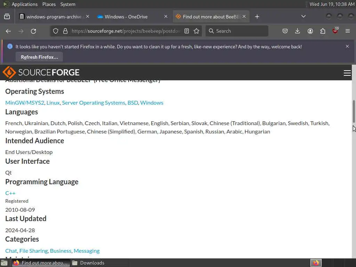Close the windows-program-archive tab
Image resolution: width=356 pixels, height=267 pixels.
[88, 17]
